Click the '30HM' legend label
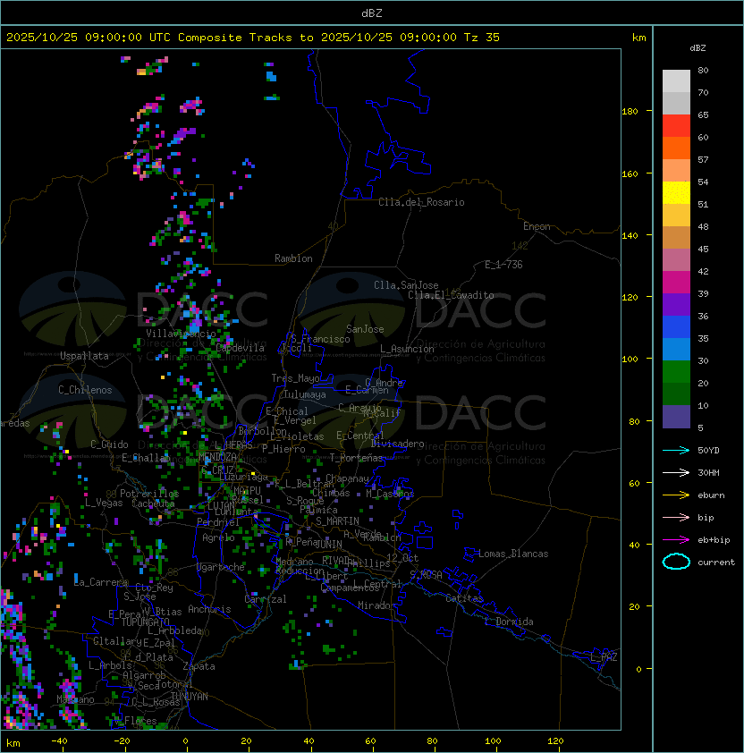 click(x=708, y=472)
